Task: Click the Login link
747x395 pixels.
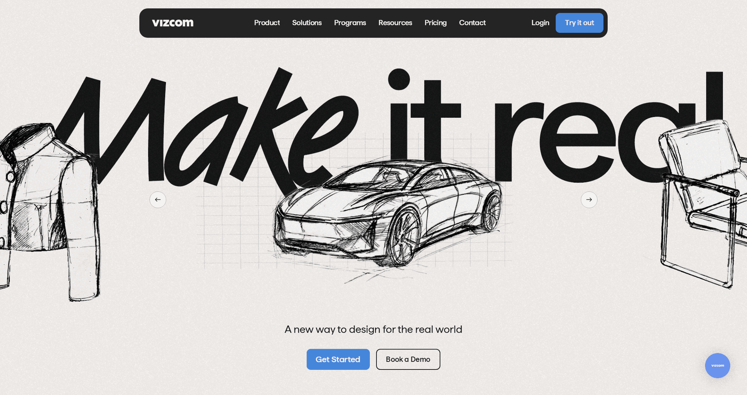Action: [x=540, y=23]
